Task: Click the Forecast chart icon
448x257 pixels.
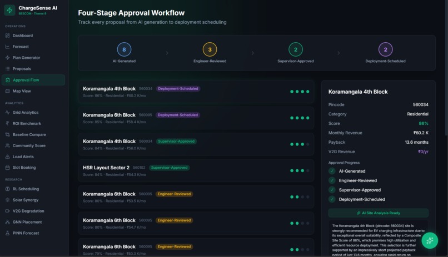Action: pos(7,47)
